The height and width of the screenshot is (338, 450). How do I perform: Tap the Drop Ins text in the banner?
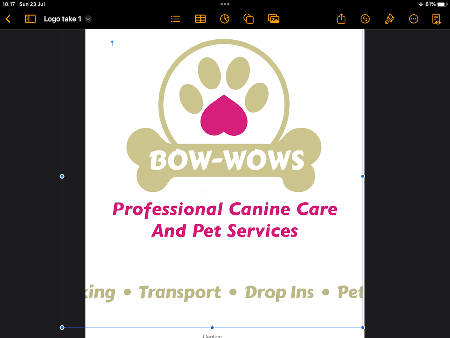pyautogui.click(x=279, y=293)
